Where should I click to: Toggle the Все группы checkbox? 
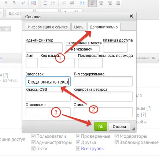pos(78,148)
